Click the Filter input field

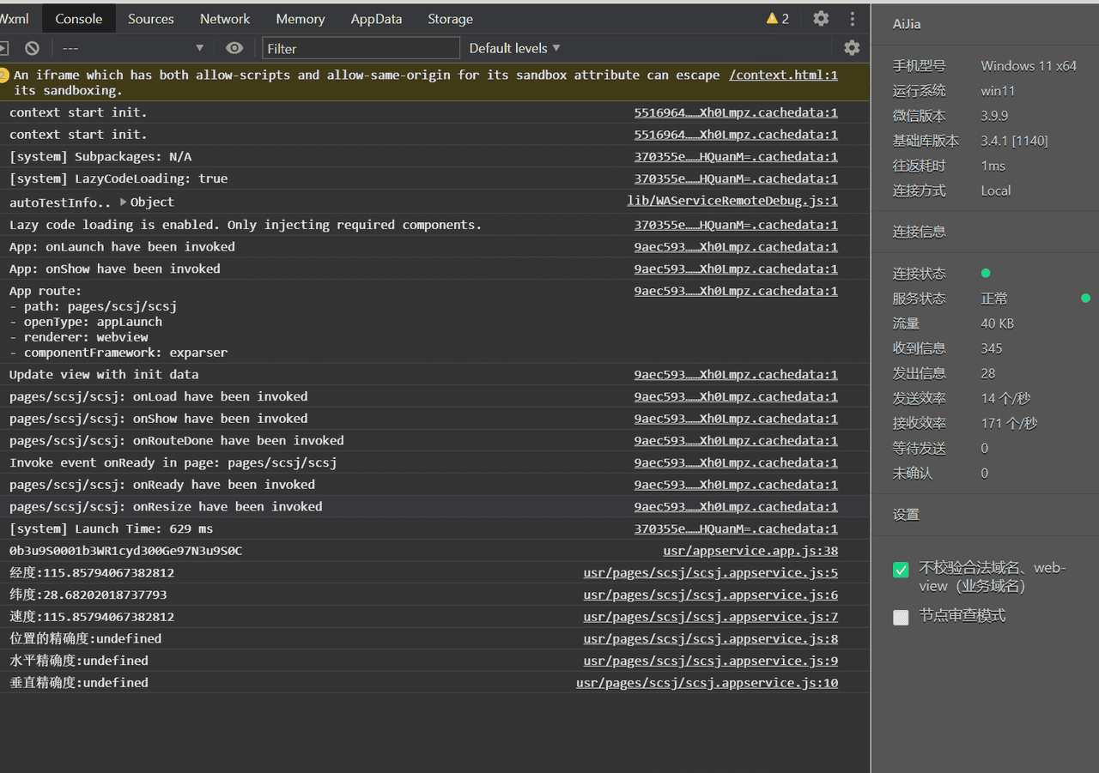pos(361,49)
